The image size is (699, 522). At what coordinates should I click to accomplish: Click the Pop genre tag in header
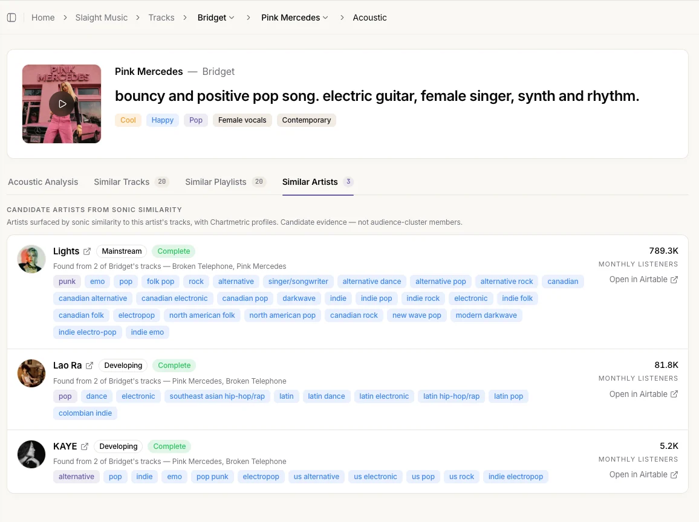[x=196, y=120]
